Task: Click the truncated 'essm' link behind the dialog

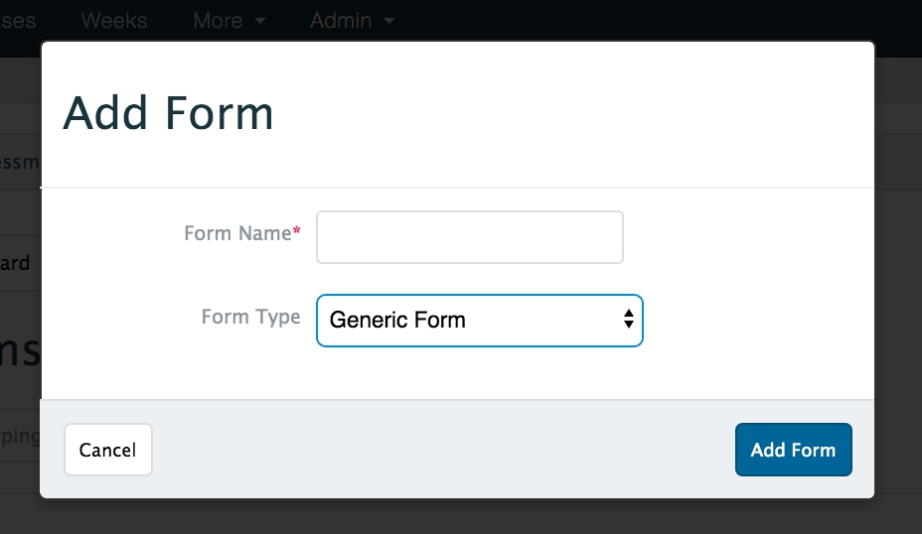Action: (19, 161)
